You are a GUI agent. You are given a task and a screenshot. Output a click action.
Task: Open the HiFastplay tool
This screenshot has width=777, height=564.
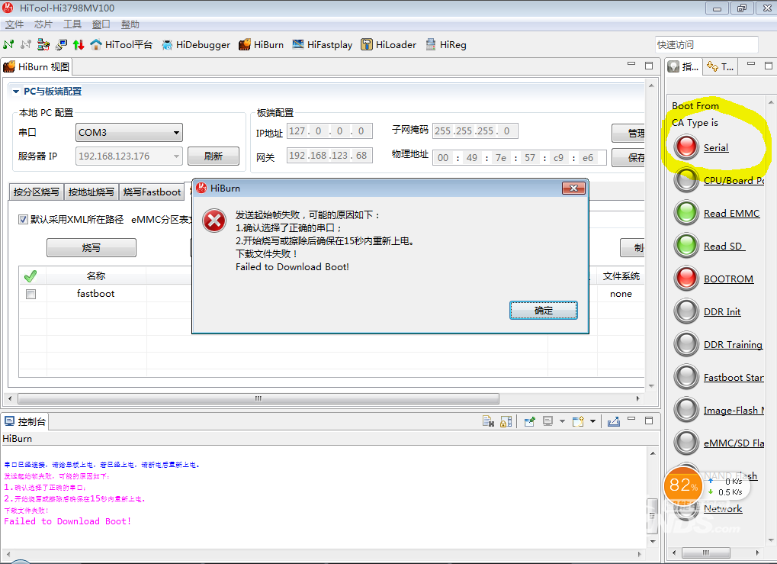(322, 44)
